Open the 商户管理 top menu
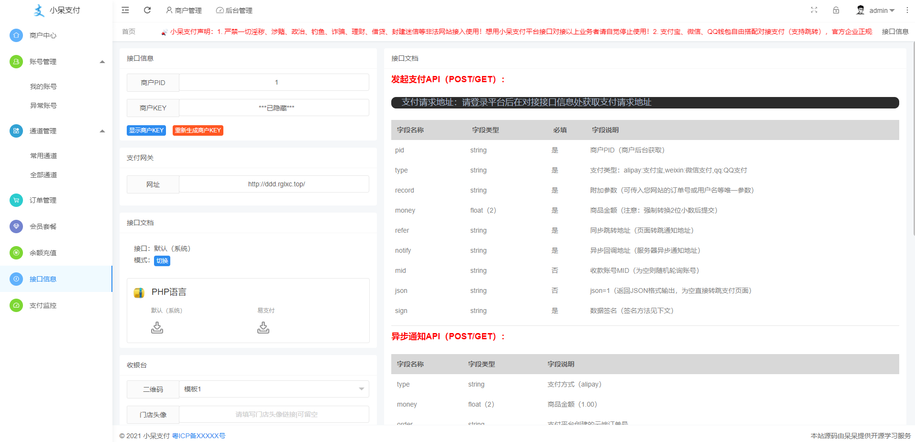This screenshot has width=915, height=442. tap(184, 10)
